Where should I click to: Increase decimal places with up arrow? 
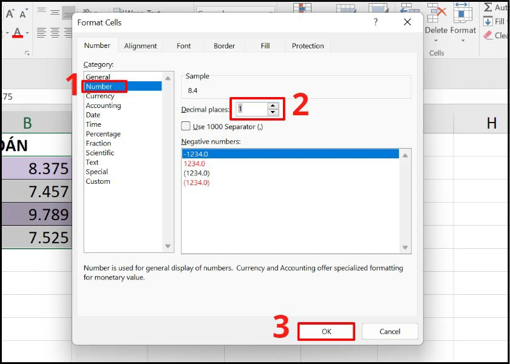click(x=273, y=106)
